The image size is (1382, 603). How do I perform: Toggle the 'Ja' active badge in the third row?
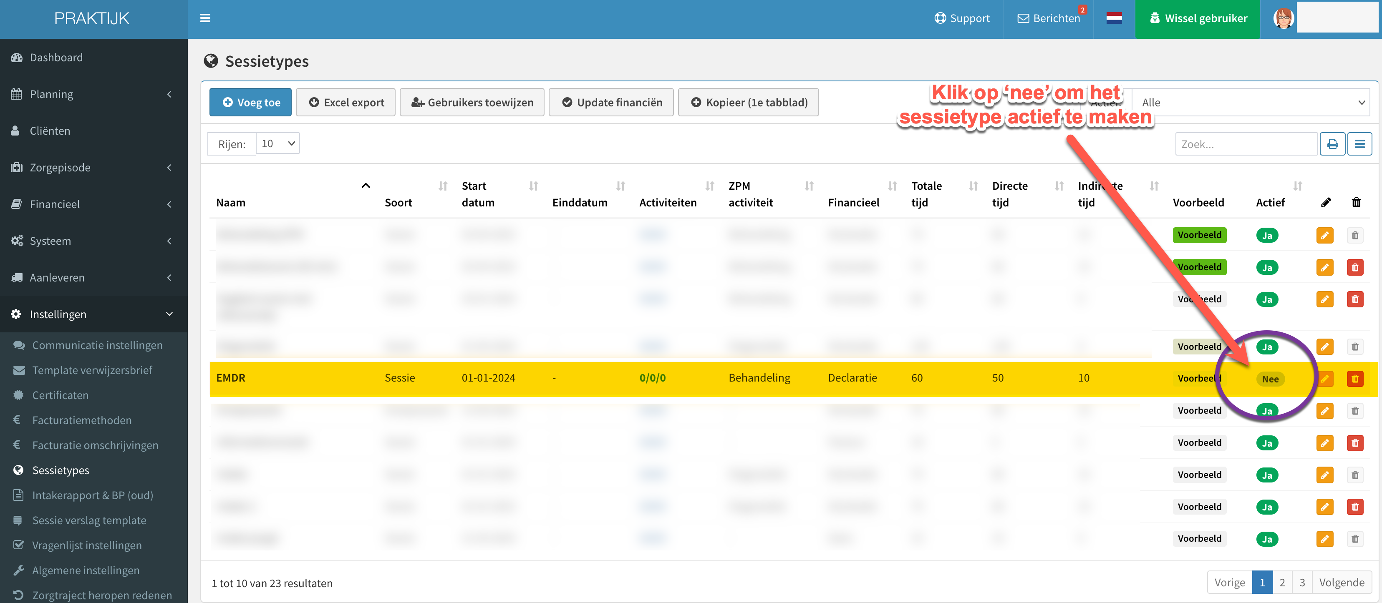pos(1267,300)
